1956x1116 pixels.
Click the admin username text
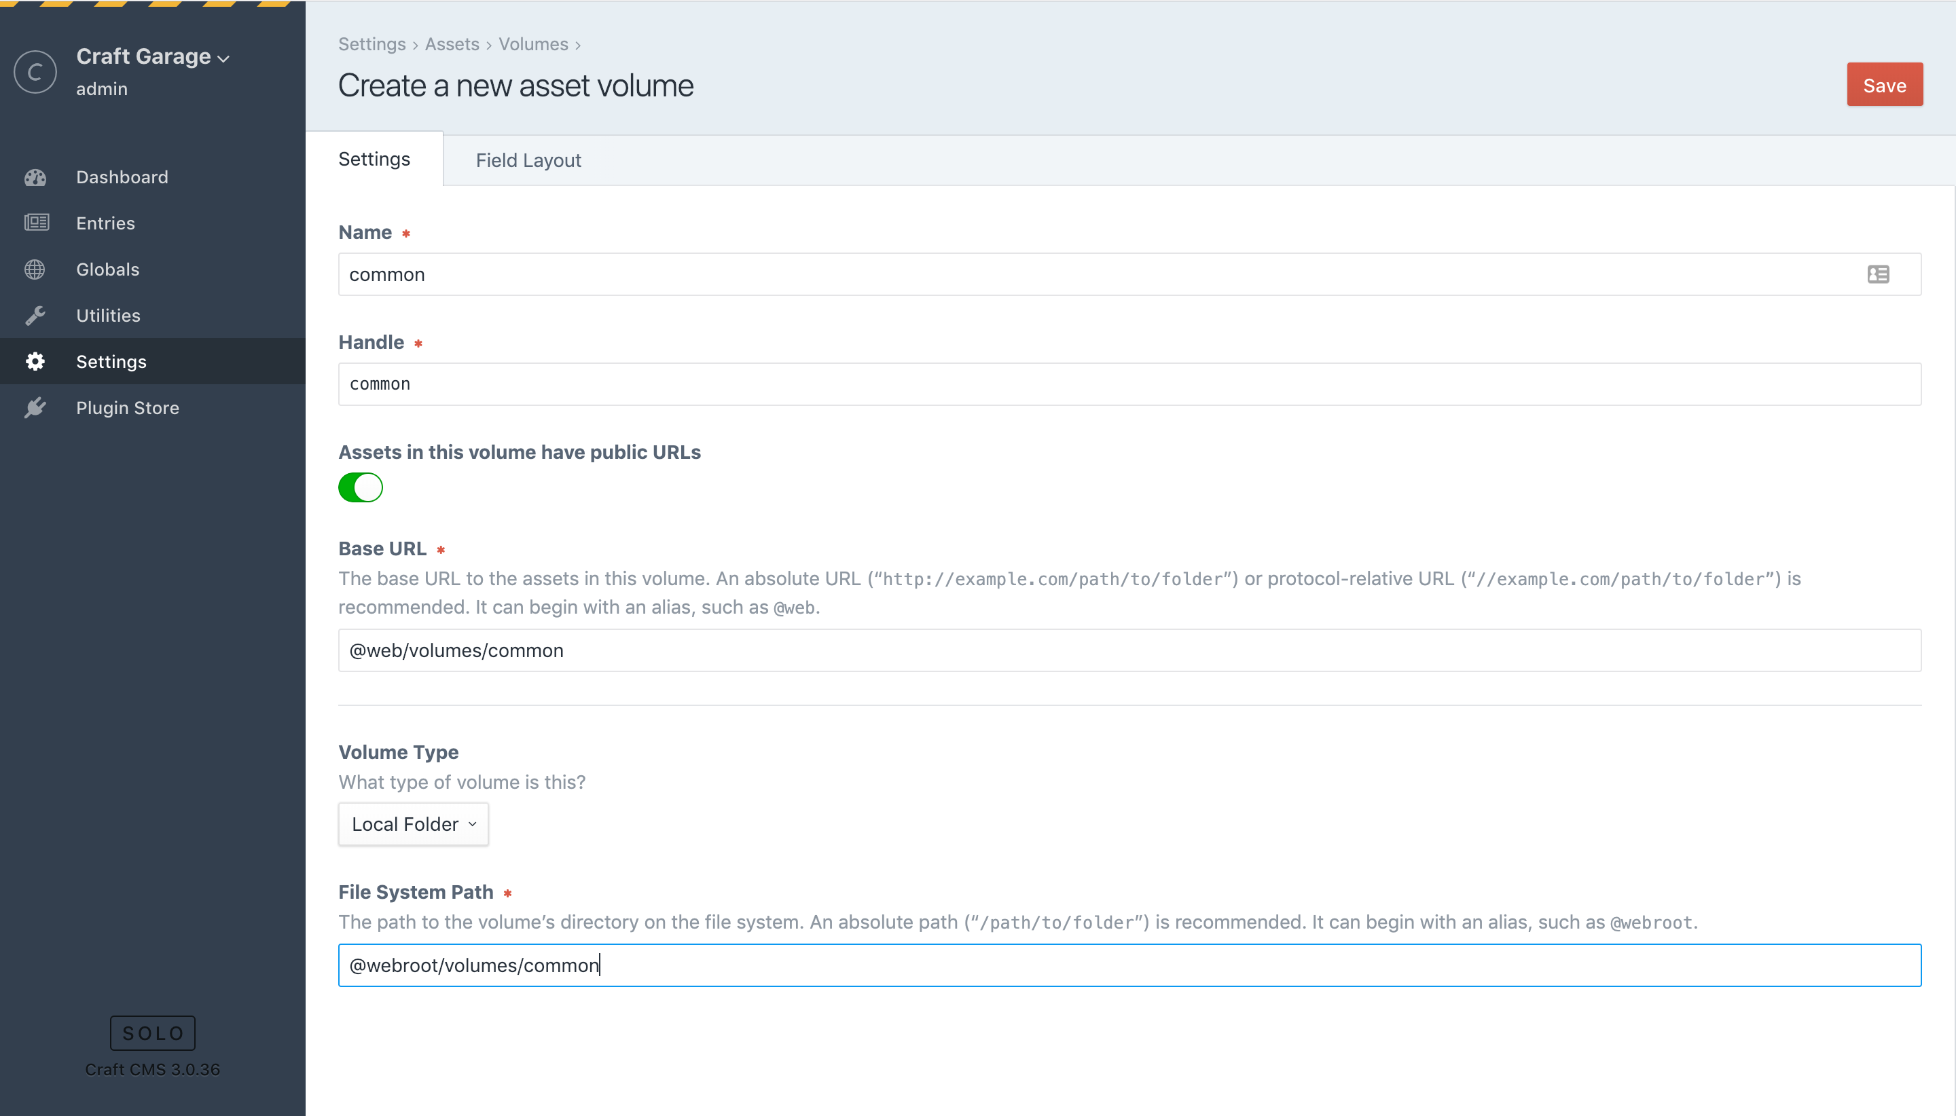(102, 89)
